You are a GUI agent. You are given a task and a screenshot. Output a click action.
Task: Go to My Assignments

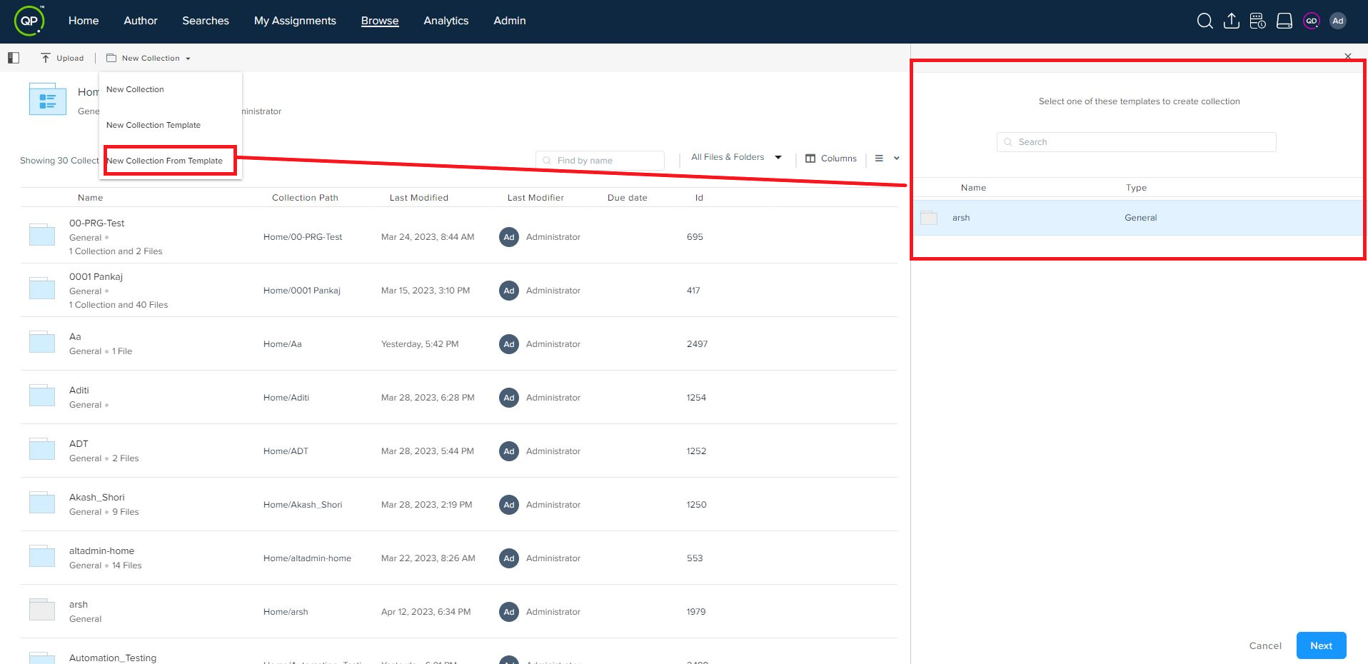(x=295, y=21)
